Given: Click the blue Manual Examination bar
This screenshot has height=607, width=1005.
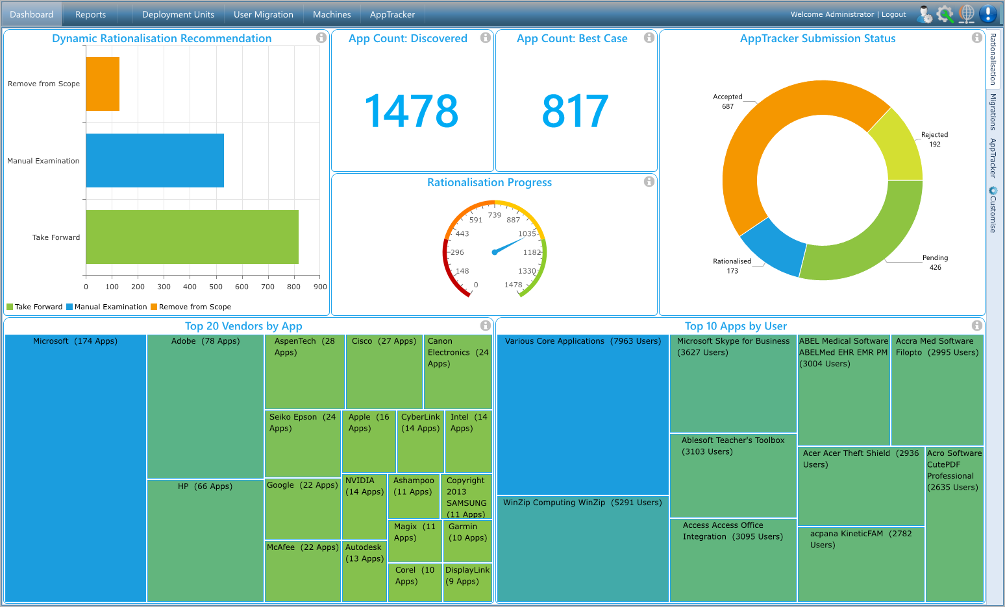Looking at the screenshot, I should (x=155, y=160).
